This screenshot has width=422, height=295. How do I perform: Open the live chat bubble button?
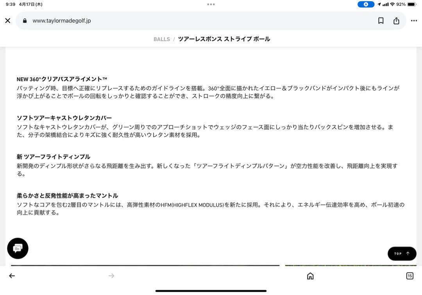pyautogui.click(x=18, y=249)
